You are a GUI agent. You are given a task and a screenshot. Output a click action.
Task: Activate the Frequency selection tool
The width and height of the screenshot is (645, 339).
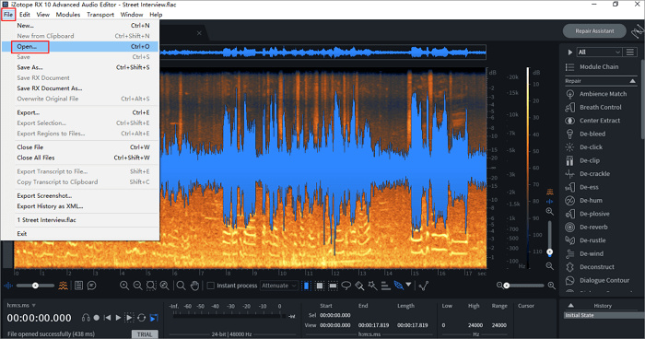pyautogui.click(x=334, y=285)
